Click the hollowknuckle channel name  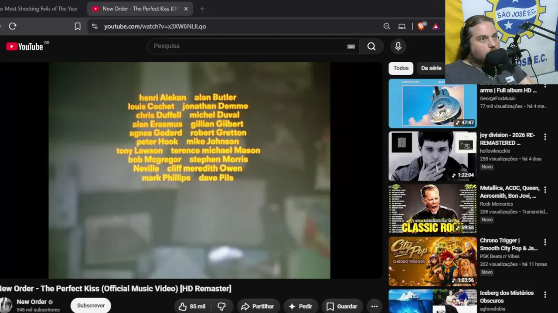coord(495,151)
